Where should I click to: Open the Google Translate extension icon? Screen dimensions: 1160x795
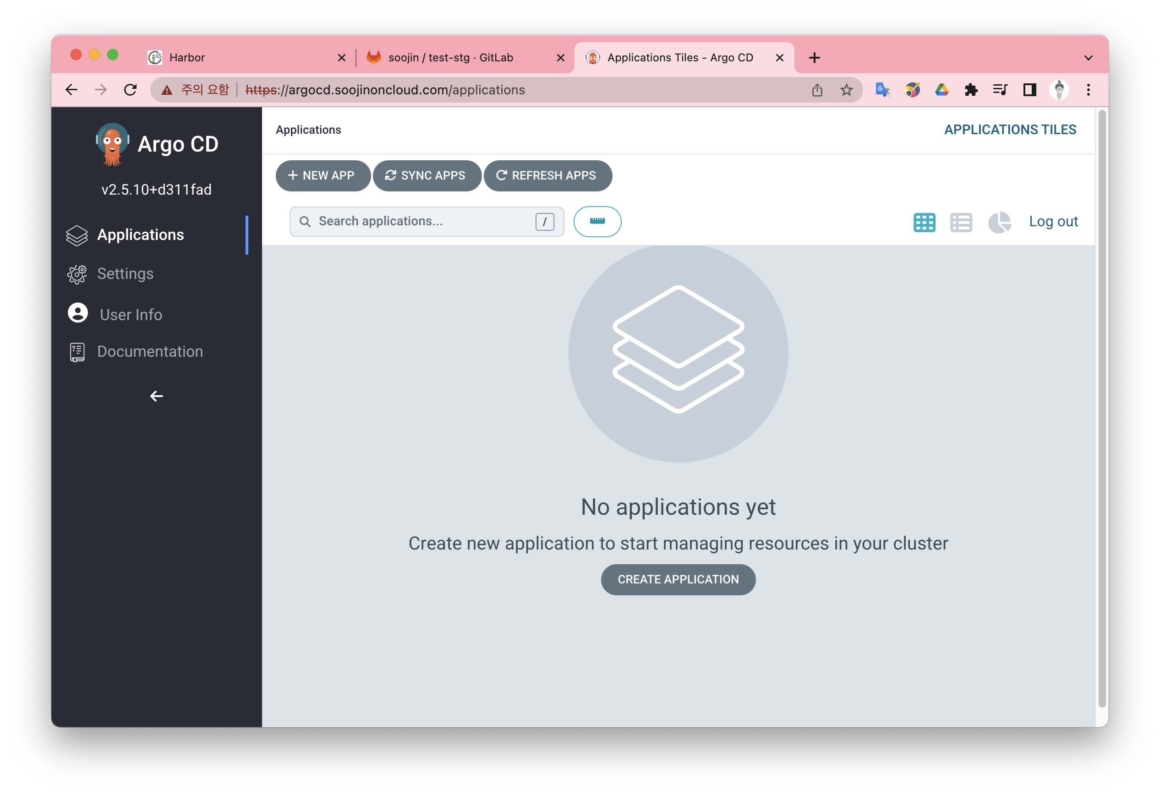[x=882, y=90]
